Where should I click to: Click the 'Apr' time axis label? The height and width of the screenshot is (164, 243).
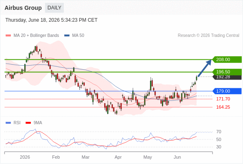[x=118, y=157]
